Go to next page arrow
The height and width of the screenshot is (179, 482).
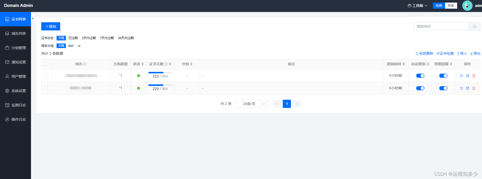tap(297, 104)
